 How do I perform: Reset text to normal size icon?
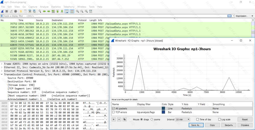coord(86,11)
